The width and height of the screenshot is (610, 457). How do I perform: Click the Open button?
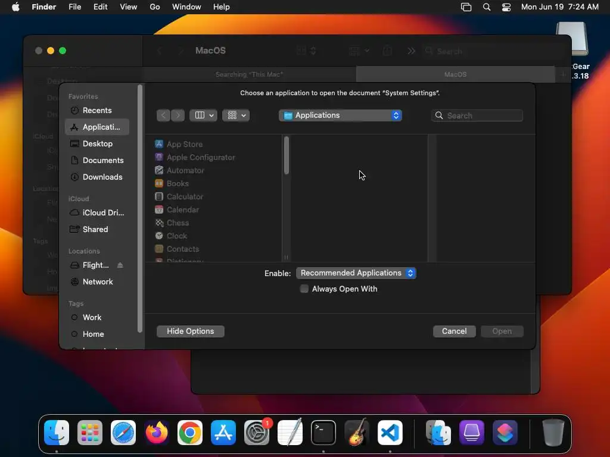(502, 331)
